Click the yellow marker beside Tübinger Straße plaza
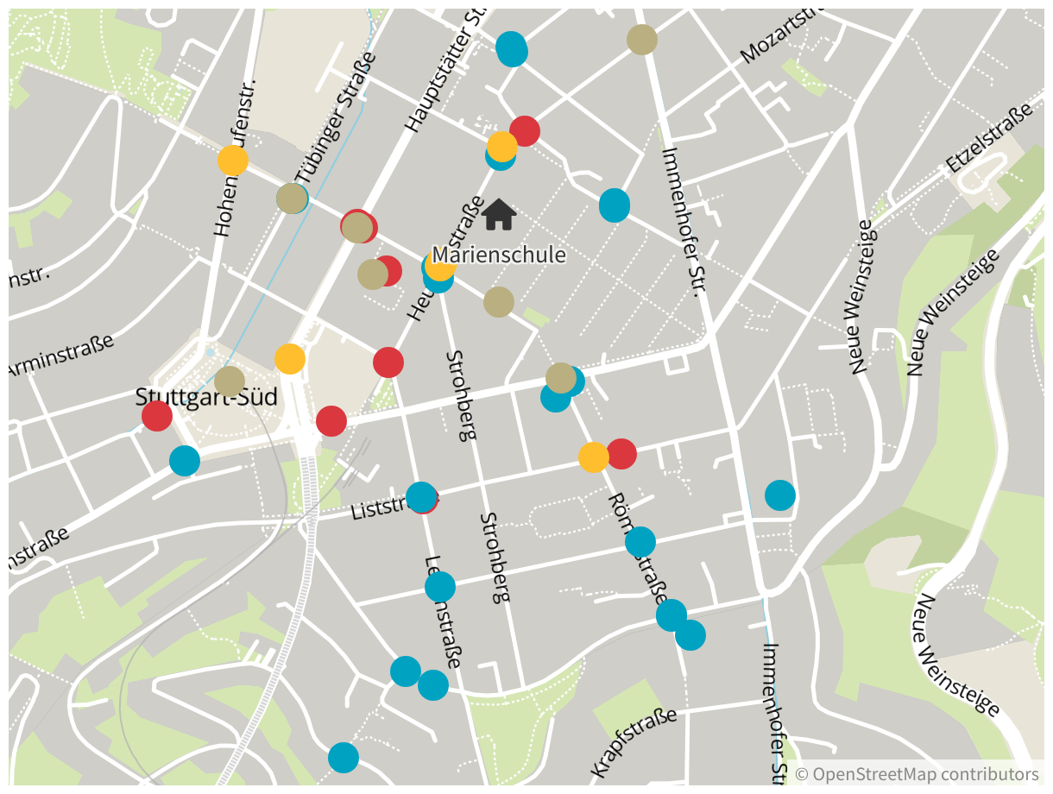1053x794 pixels. [290, 358]
